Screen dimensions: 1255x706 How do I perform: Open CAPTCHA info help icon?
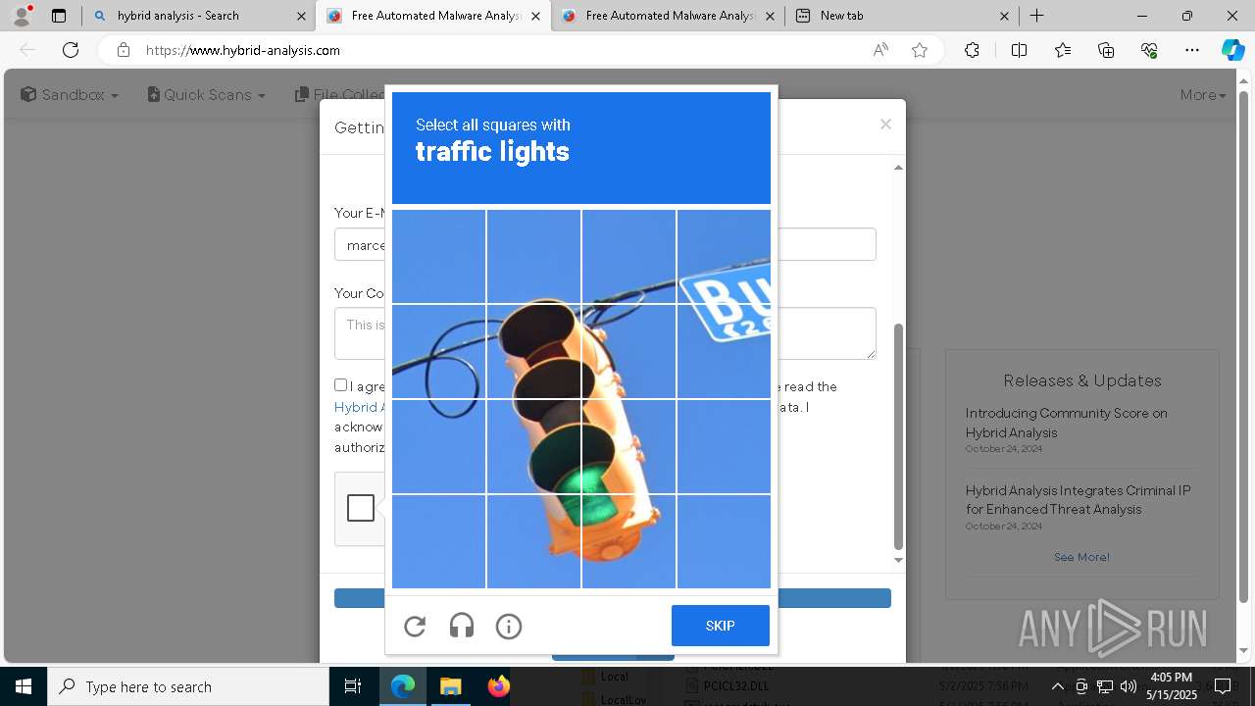[509, 626]
